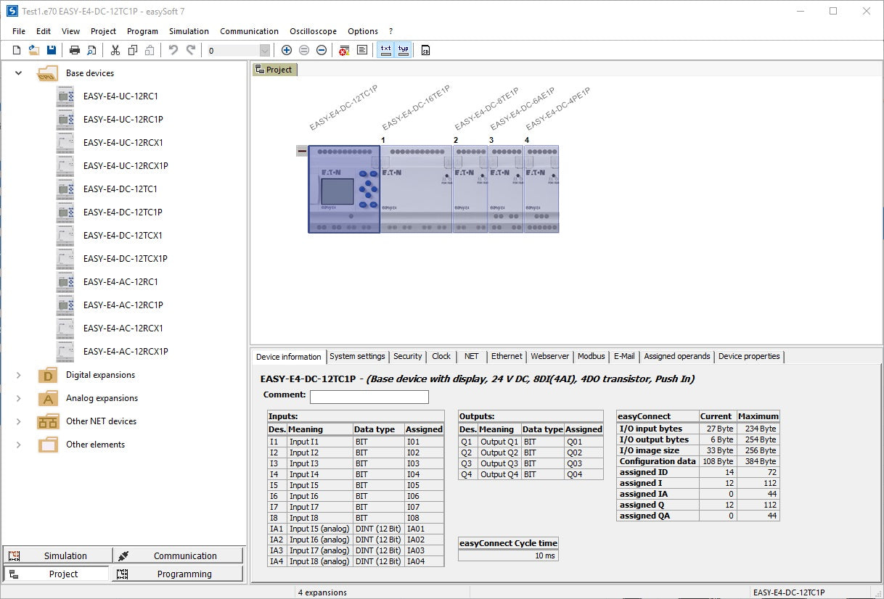Expand the Other NET devices folder
The width and height of the screenshot is (884, 599).
pyautogui.click(x=19, y=421)
